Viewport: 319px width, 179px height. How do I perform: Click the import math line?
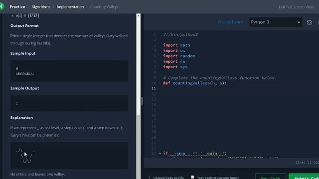(x=176, y=45)
